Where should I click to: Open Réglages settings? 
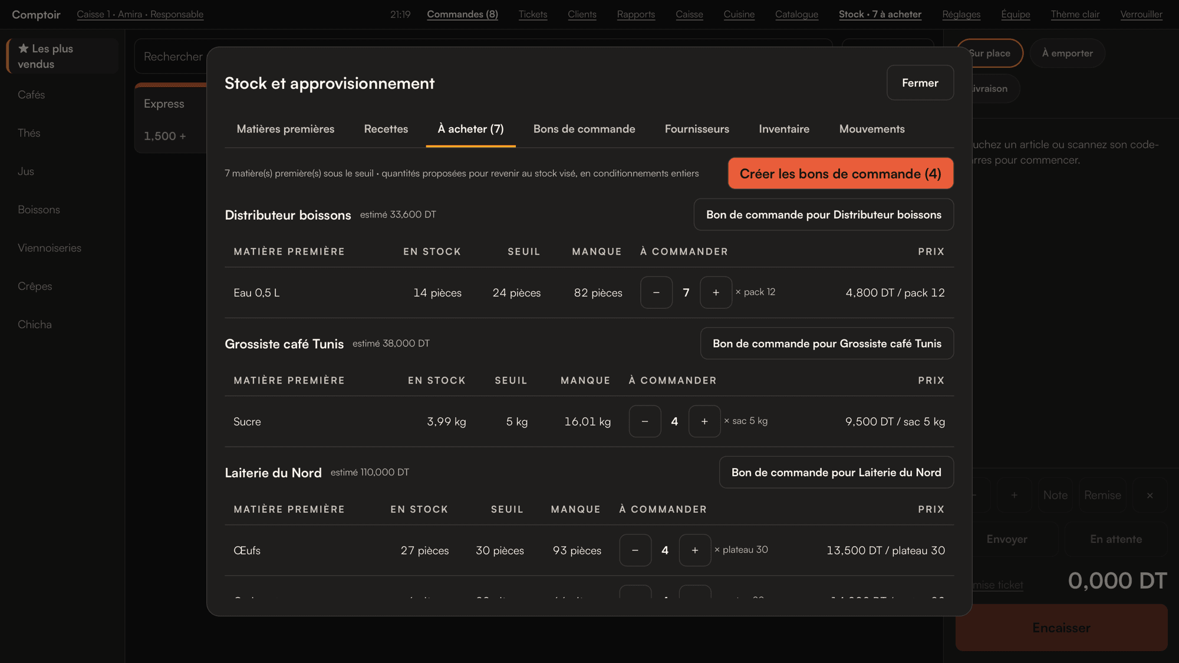tap(961, 14)
